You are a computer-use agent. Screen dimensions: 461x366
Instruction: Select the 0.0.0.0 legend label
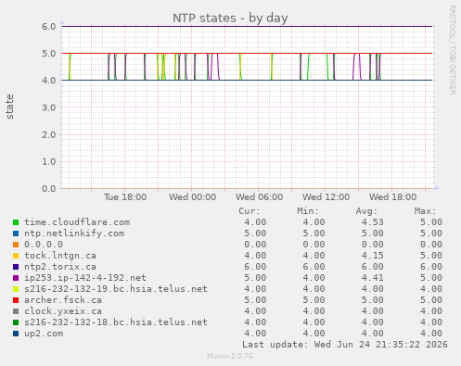click(x=44, y=245)
